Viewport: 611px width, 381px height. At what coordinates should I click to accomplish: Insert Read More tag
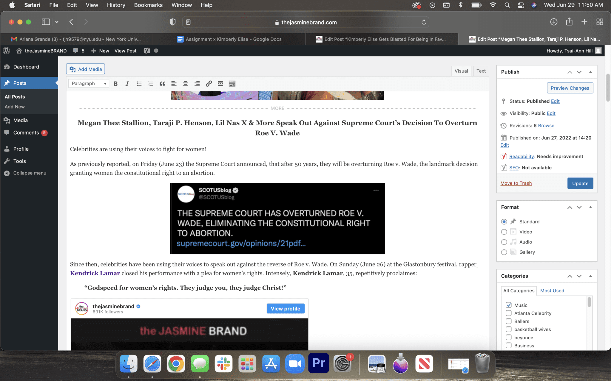tap(220, 84)
